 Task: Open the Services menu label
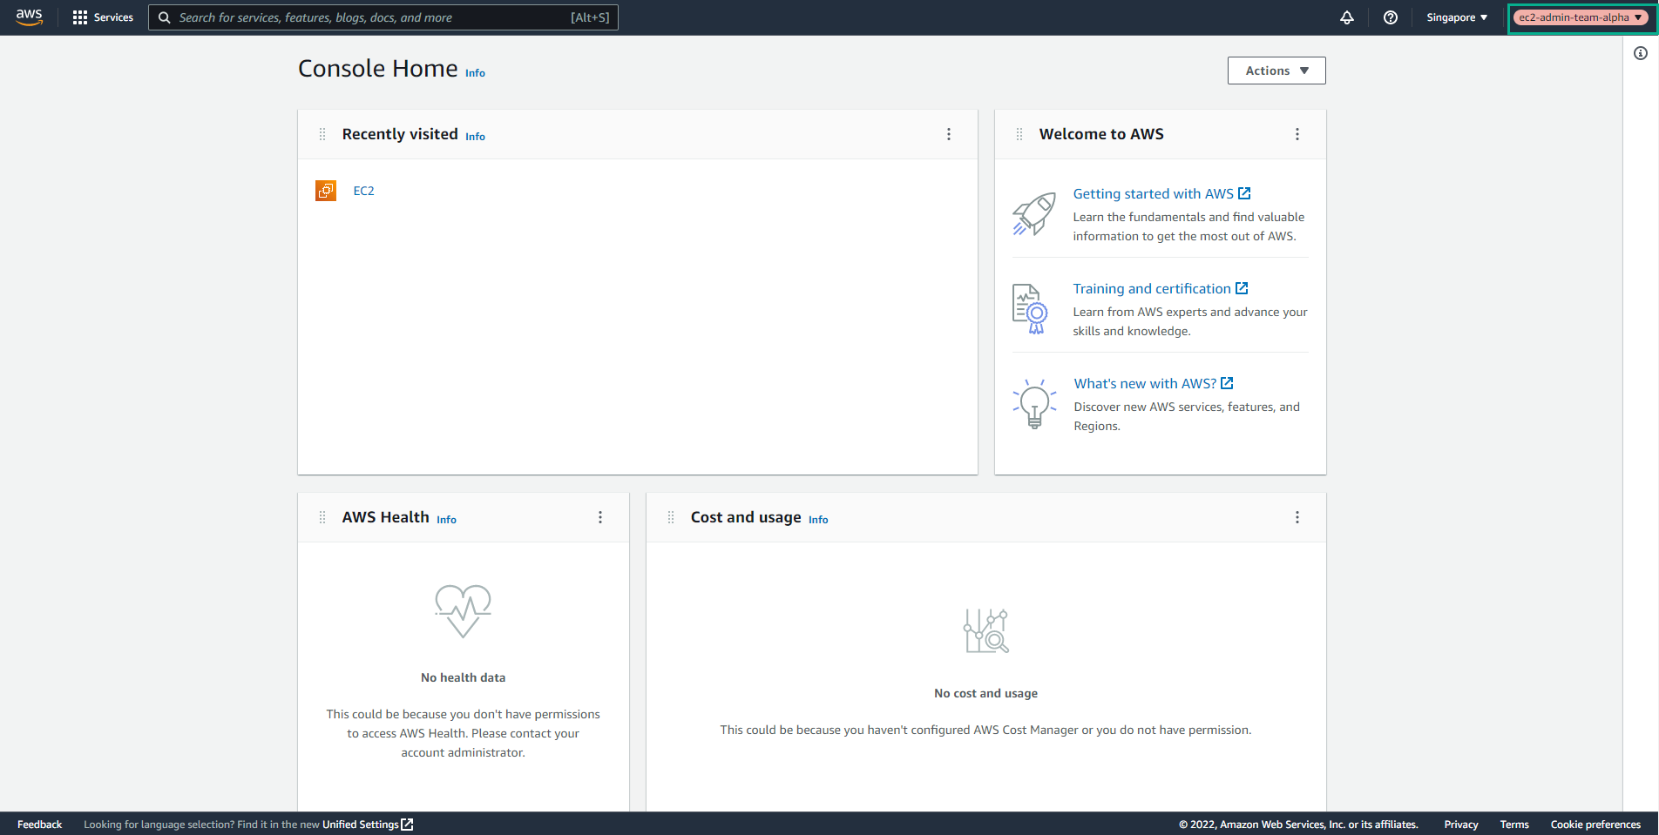(113, 17)
